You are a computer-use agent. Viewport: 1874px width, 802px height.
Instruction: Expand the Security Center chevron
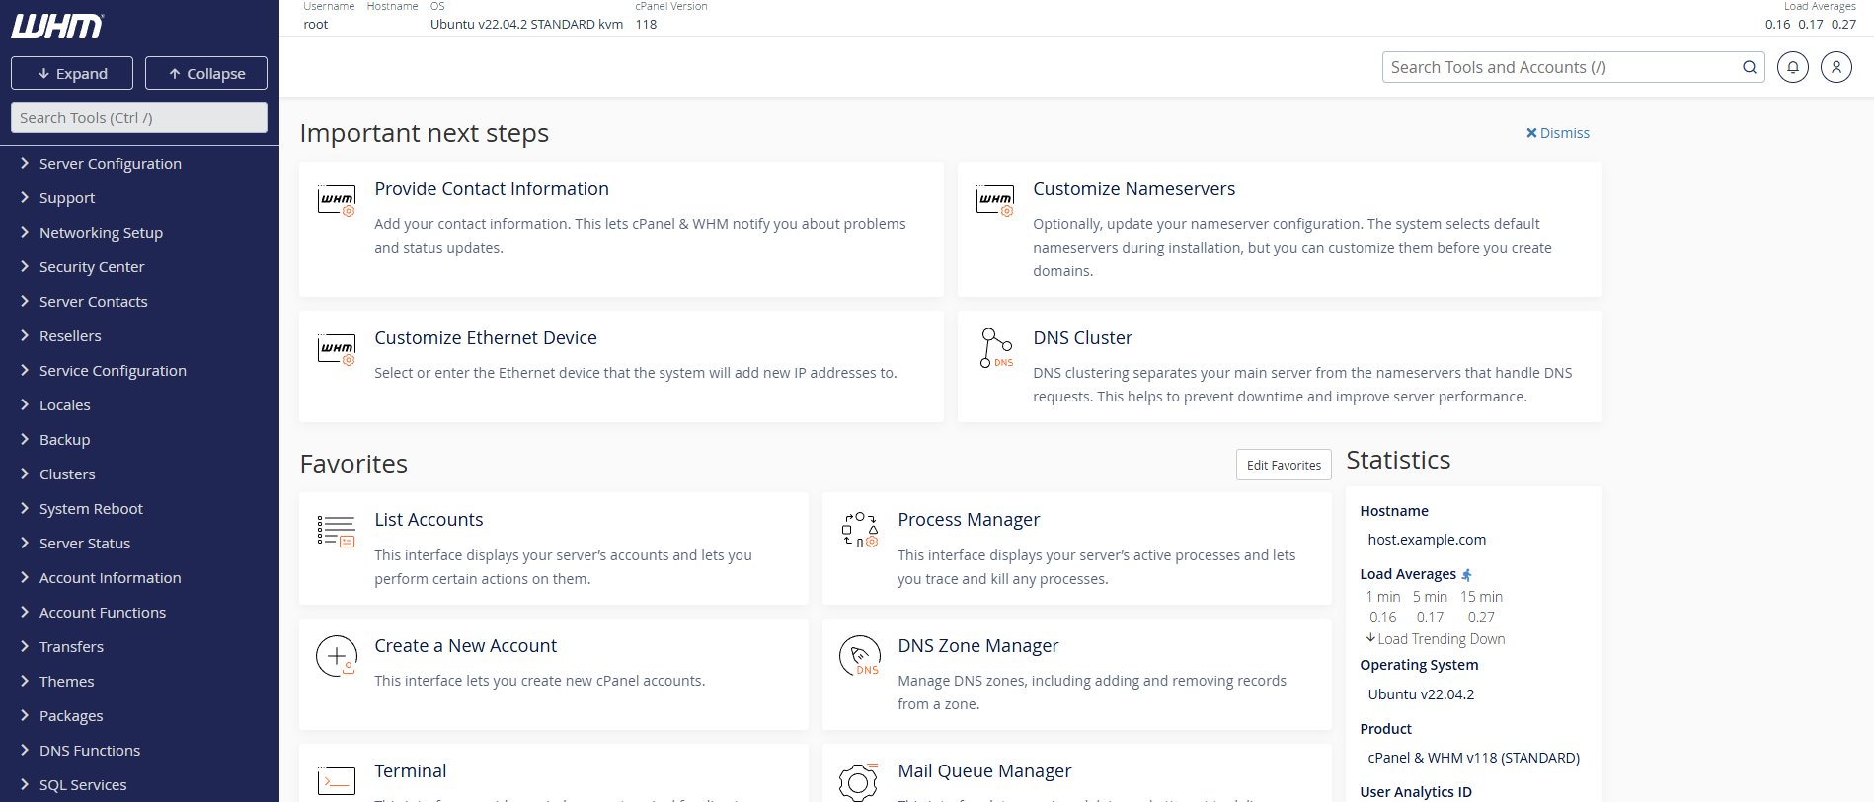(x=25, y=266)
